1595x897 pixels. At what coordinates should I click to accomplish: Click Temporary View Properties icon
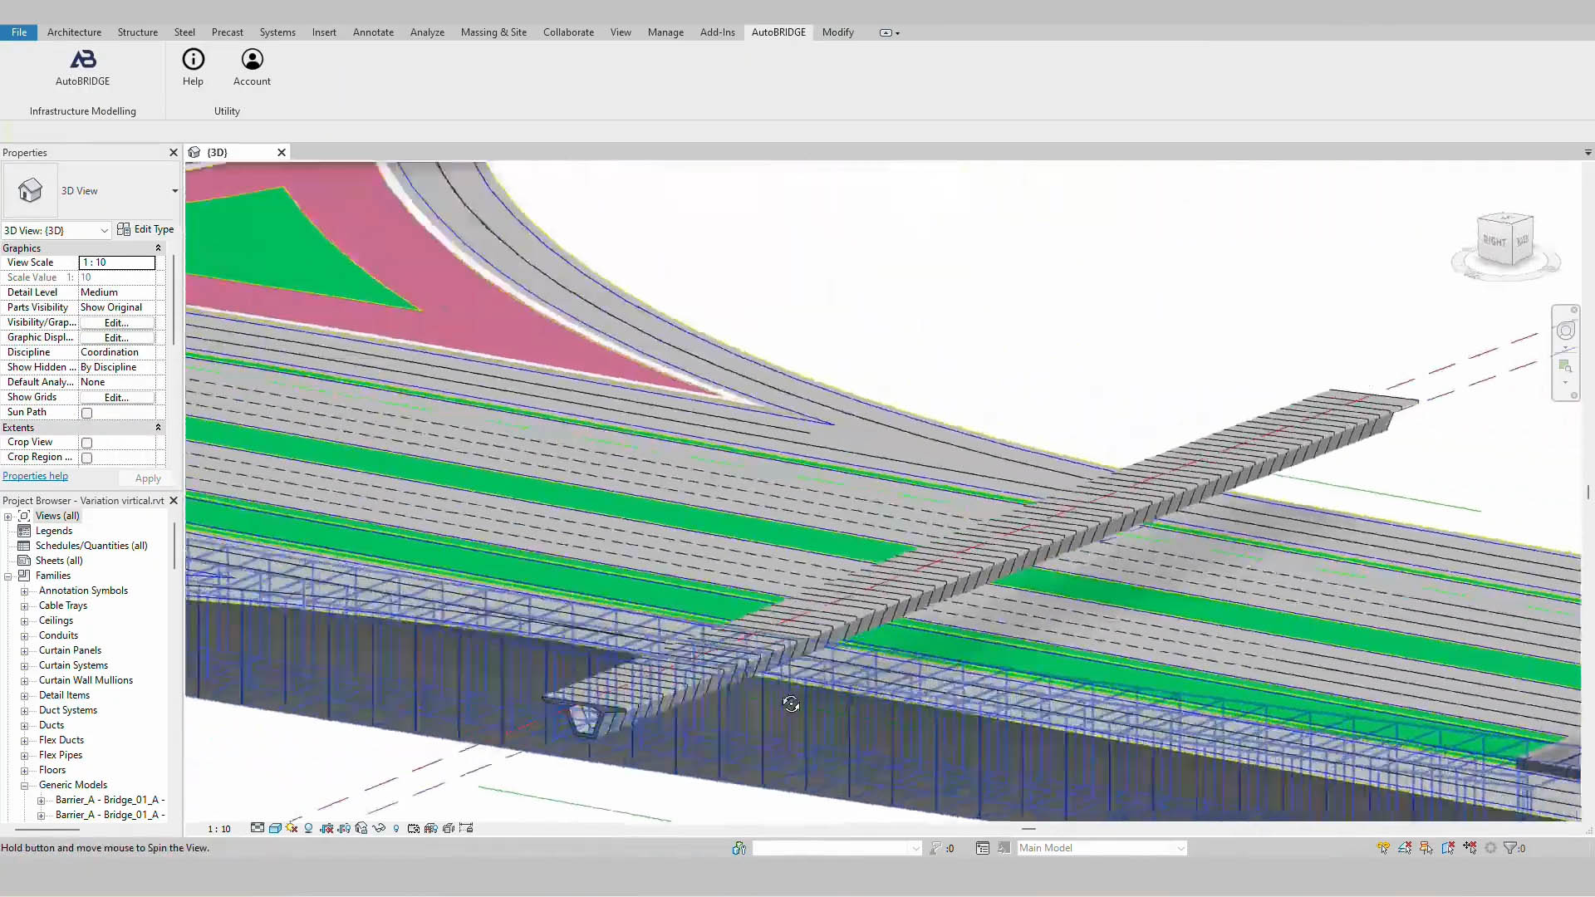click(414, 828)
